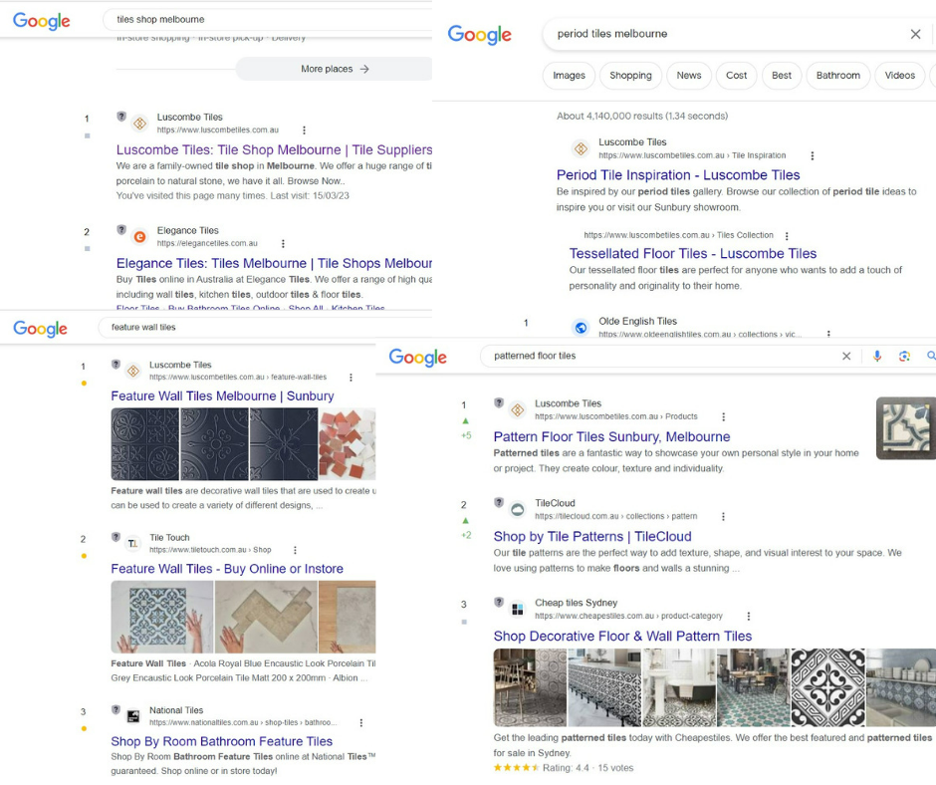Click Google logo in patterned floor tiles search
This screenshot has width=936, height=785.
coord(417,358)
